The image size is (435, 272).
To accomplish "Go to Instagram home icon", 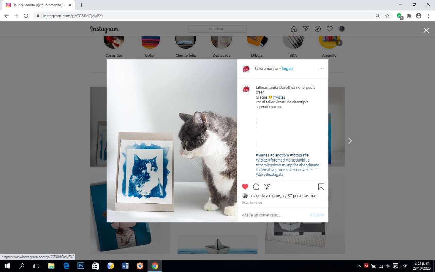I will (x=294, y=29).
